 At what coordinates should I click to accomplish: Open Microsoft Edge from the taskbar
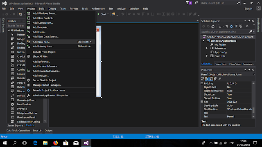[x=35, y=143]
